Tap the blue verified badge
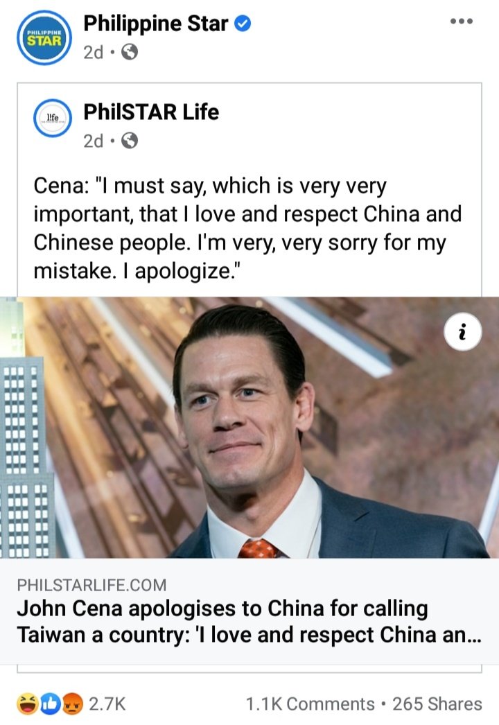Image resolution: width=499 pixels, height=725 pixels. click(243, 23)
